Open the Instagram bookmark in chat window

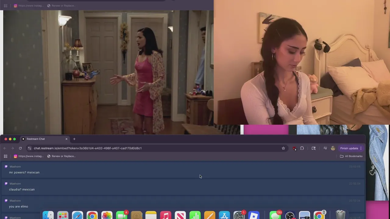click(x=29, y=156)
